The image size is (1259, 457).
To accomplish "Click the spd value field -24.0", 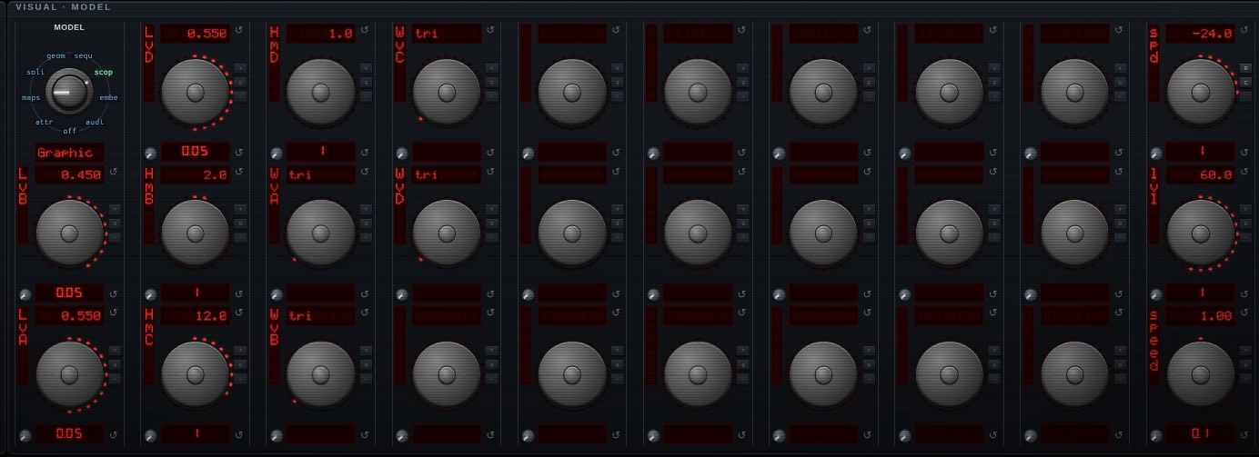I will click(1200, 34).
